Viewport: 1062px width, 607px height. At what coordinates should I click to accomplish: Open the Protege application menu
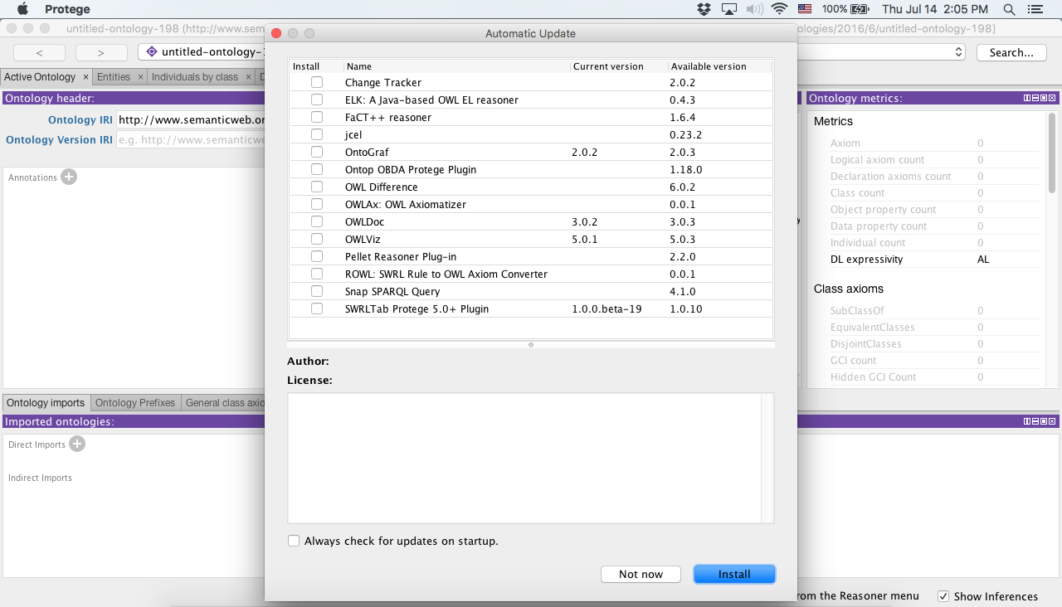[x=67, y=9]
